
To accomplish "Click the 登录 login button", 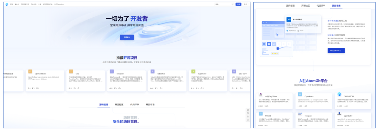I will coord(245,4).
